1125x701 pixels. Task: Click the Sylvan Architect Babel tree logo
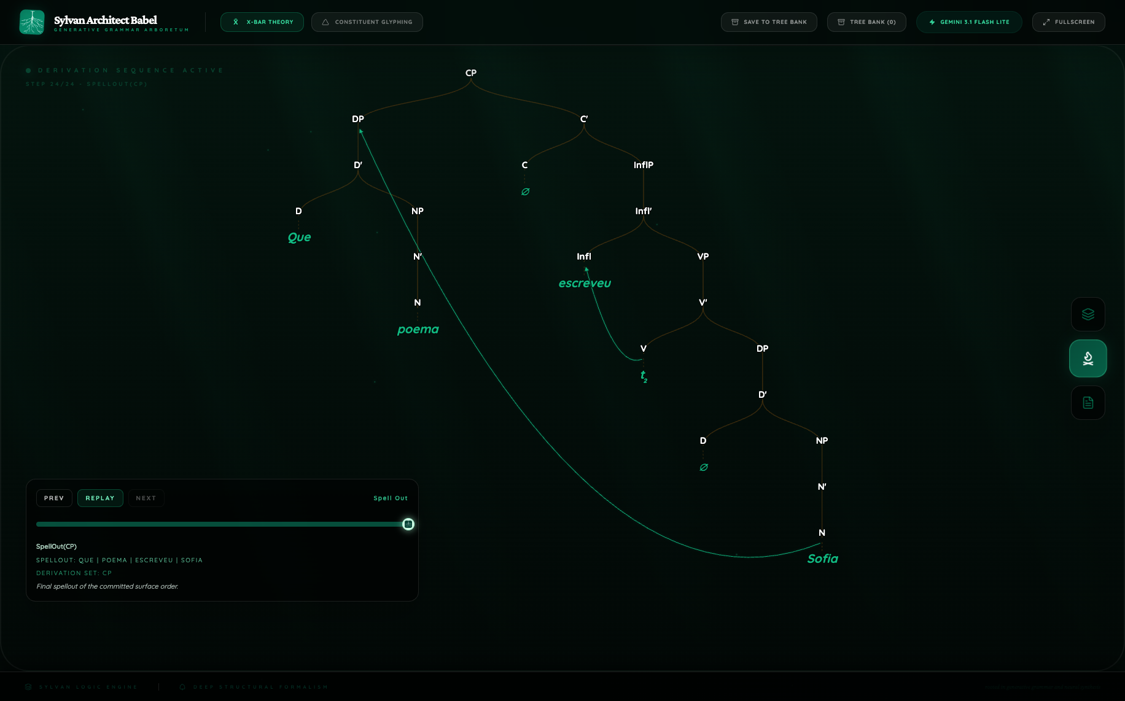(32, 22)
